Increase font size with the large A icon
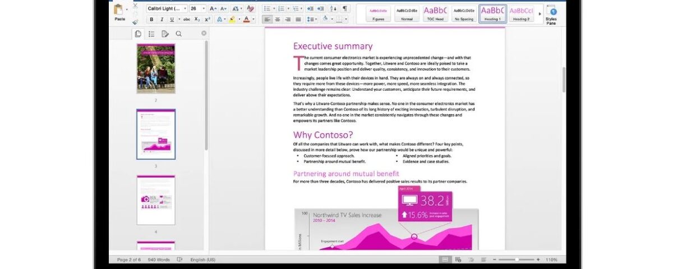The image size is (673, 269). tap(213, 9)
